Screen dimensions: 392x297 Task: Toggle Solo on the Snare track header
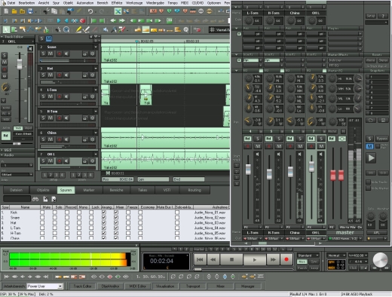pyautogui.click(x=43, y=54)
